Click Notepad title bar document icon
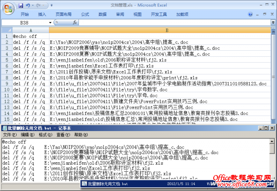The height and width of the screenshot is (191, 277). click(x=5, y=128)
